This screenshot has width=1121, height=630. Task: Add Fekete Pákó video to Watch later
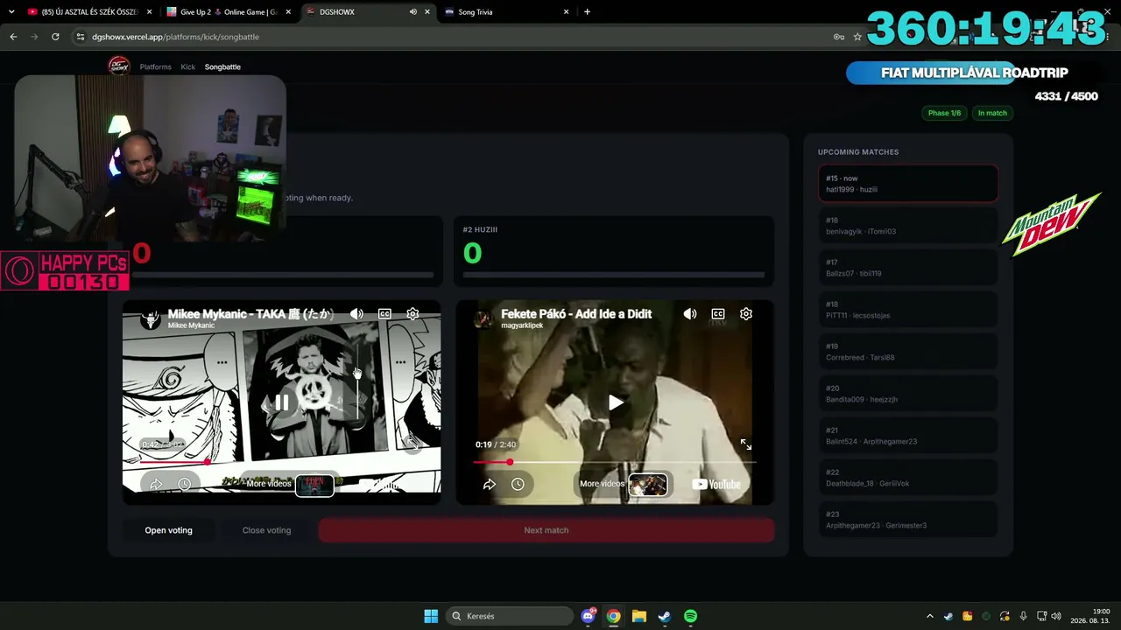click(x=518, y=484)
